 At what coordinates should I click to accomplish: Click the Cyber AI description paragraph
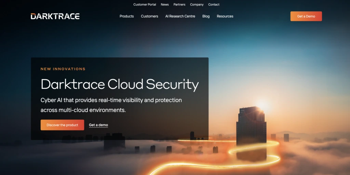(x=111, y=105)
